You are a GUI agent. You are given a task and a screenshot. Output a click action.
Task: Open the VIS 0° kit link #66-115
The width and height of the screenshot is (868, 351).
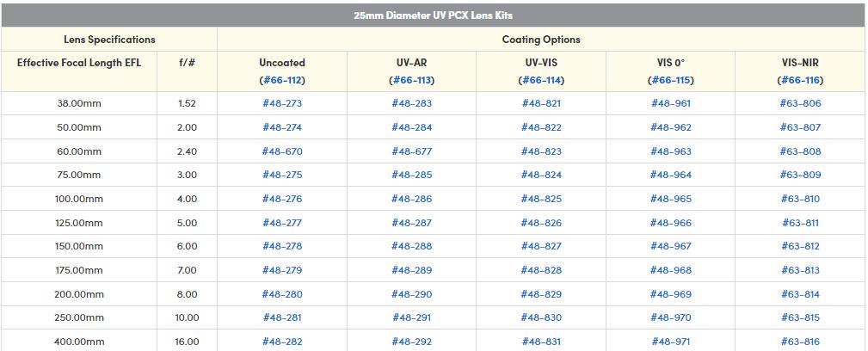[x=671, y=80]
